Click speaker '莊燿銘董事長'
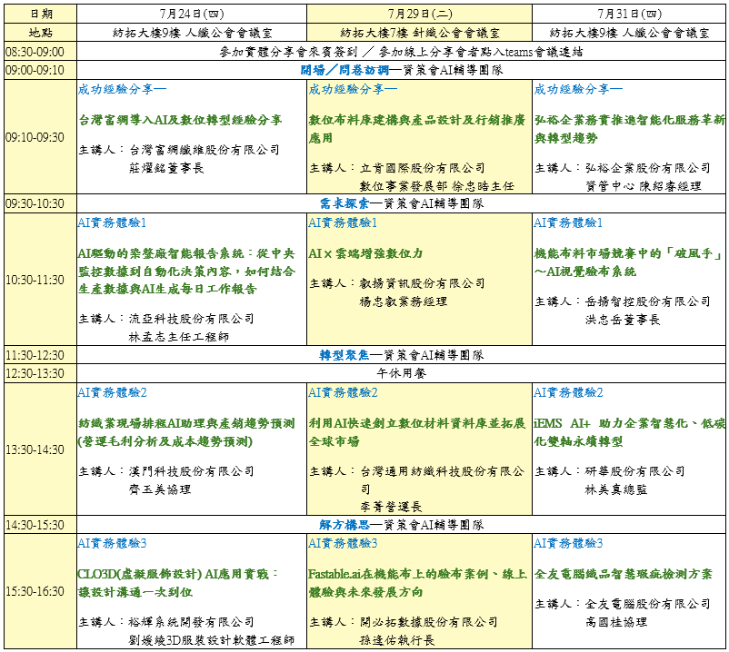 coord(166,168)
